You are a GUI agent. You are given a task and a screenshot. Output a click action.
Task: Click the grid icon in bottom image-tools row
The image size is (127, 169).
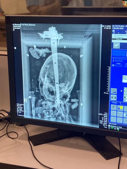[x=125, y=121]
